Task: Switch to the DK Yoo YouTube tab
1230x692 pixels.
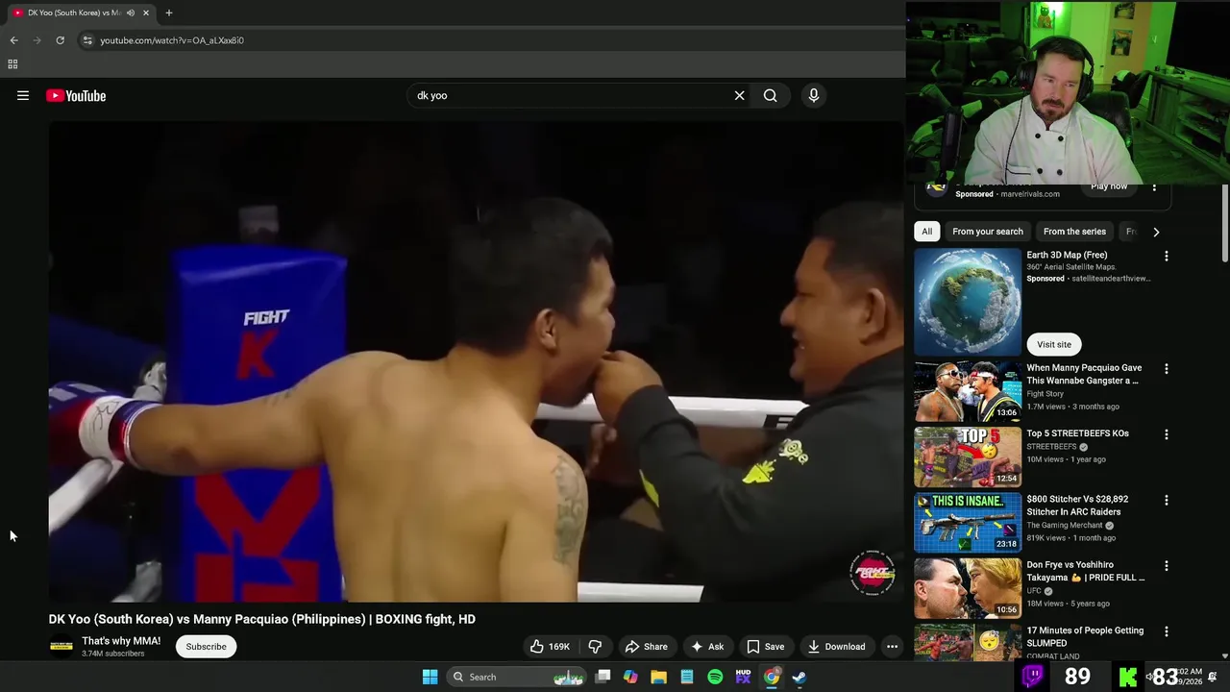Action: point(80,12)
